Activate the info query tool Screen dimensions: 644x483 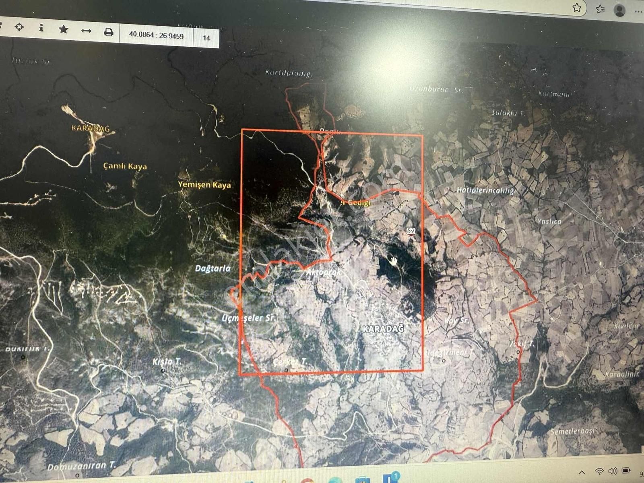tap(41, 28)
